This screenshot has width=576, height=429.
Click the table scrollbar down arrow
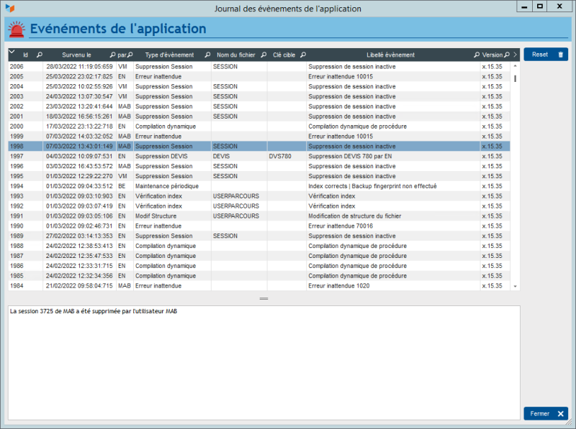tap(515, 286)
